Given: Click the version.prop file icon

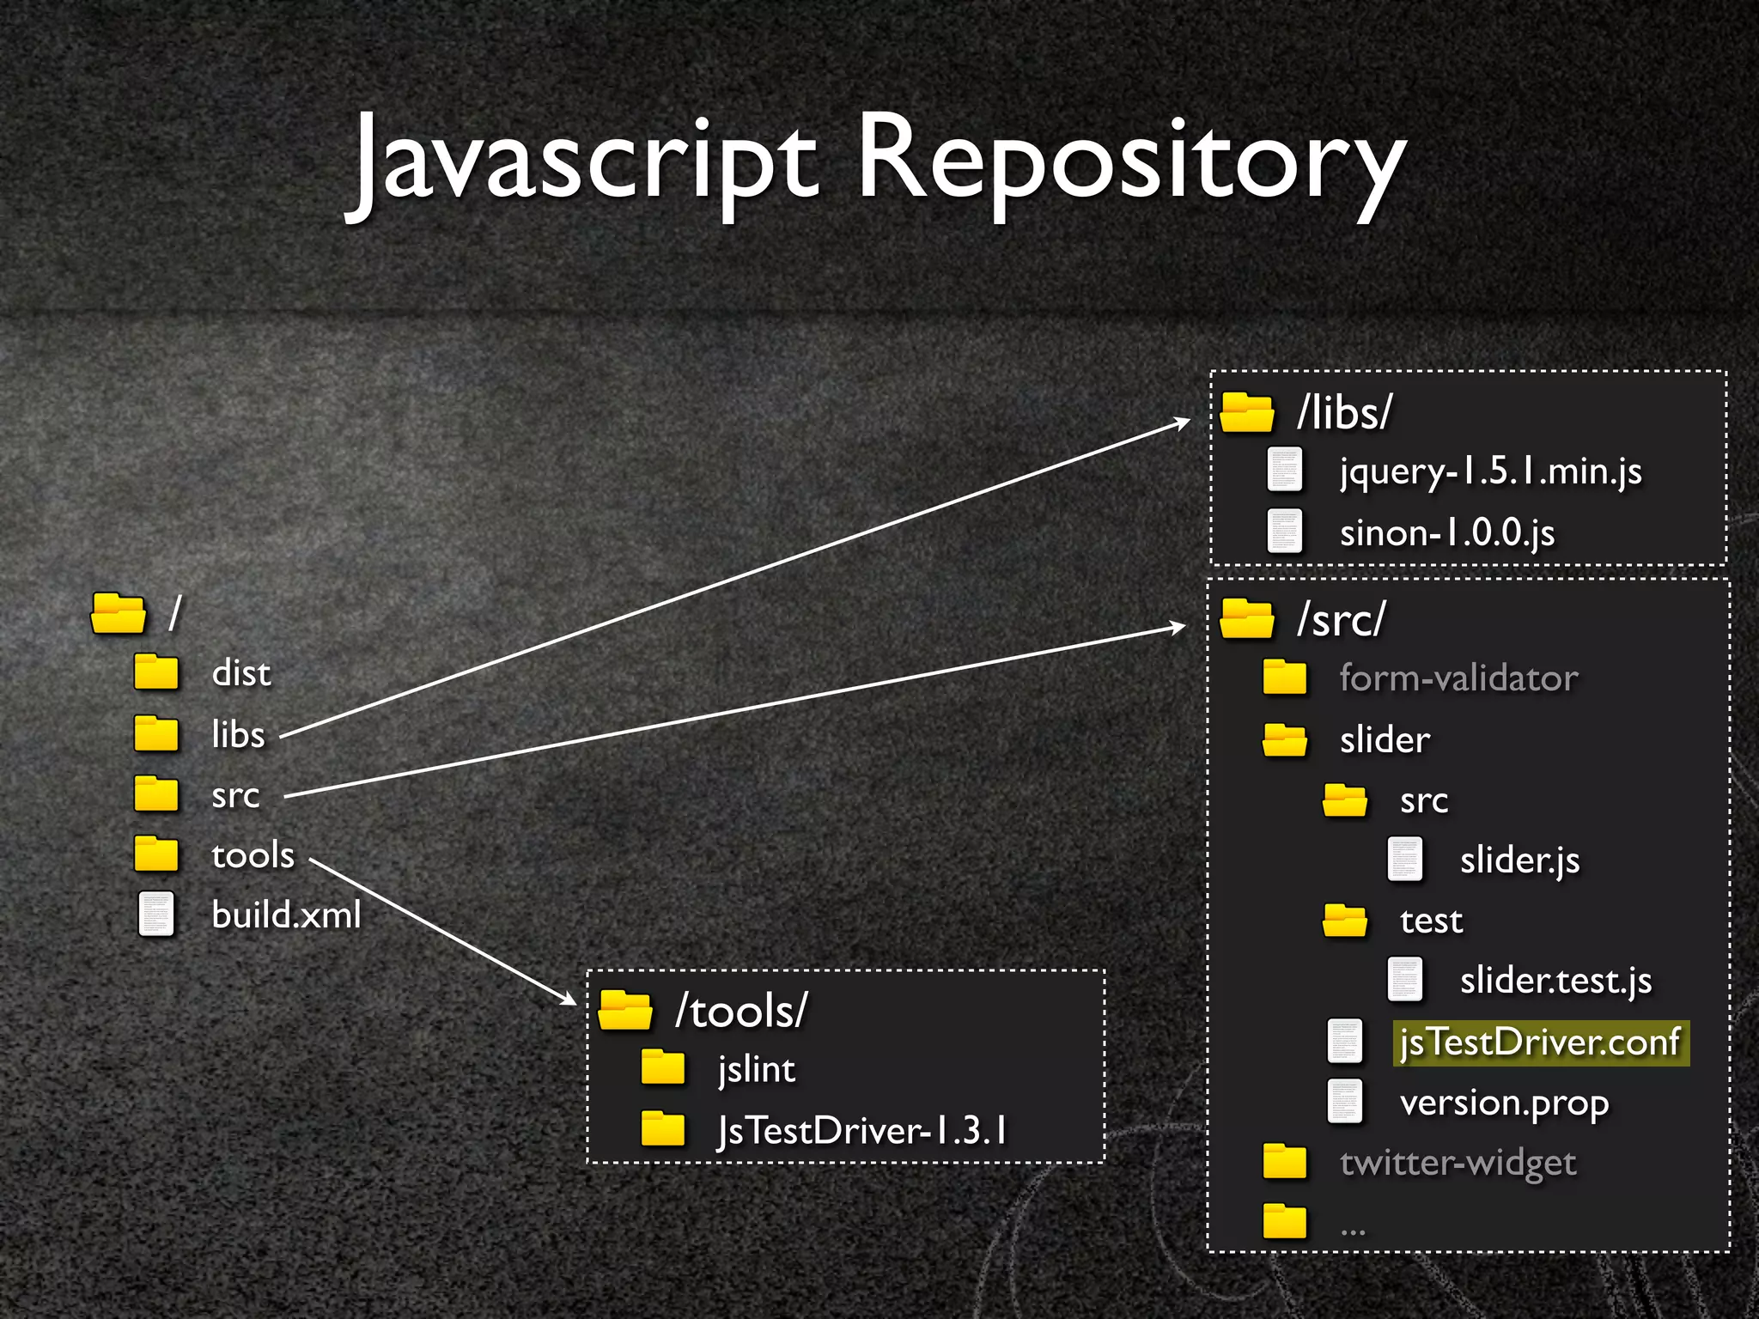Looking at the screenshot, I should click(x=1345, y=1101).
